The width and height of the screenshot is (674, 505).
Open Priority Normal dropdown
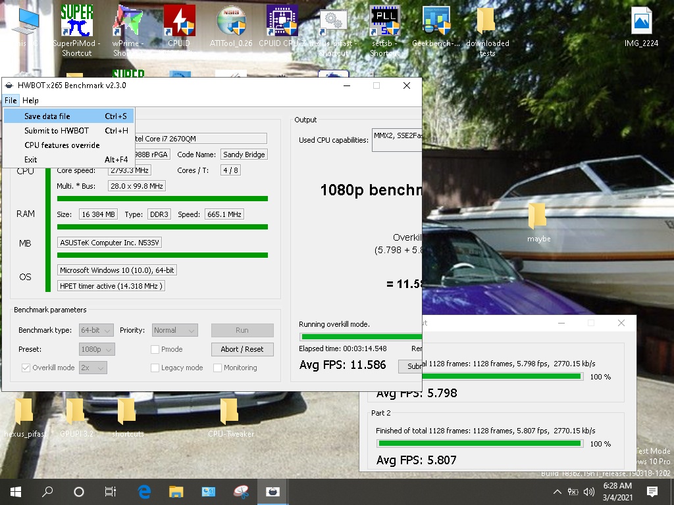click(174, 330)
